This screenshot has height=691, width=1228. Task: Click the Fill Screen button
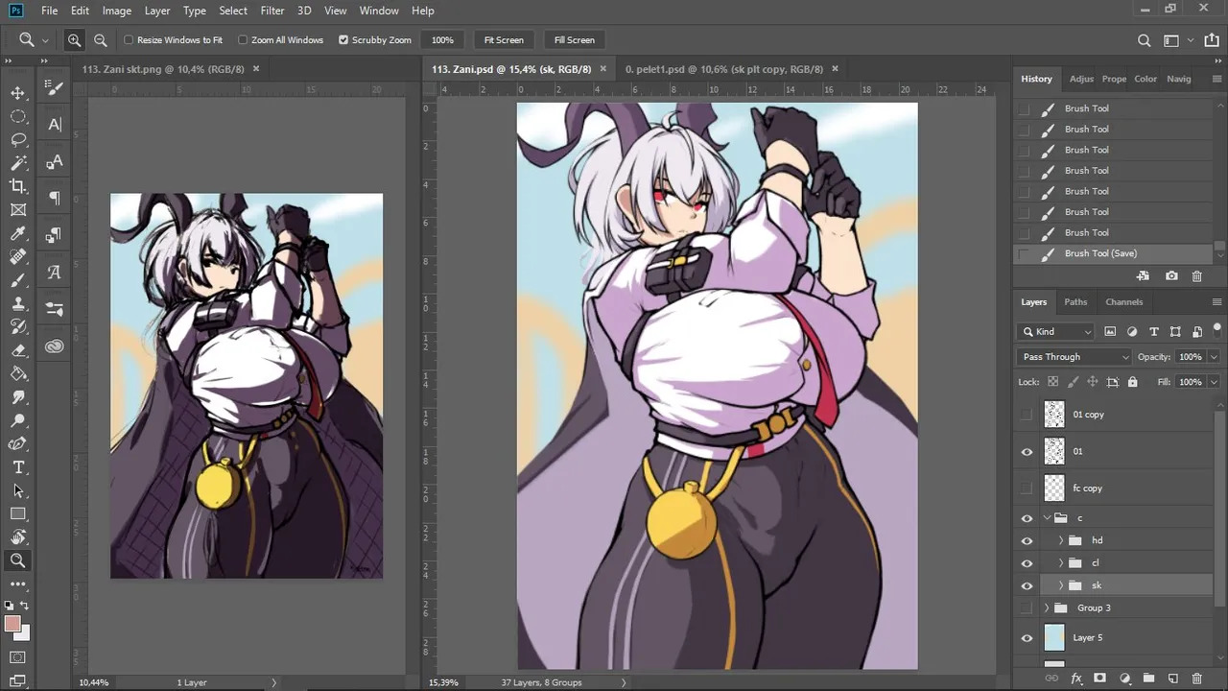pyautogui.click(x=575, y=40)
